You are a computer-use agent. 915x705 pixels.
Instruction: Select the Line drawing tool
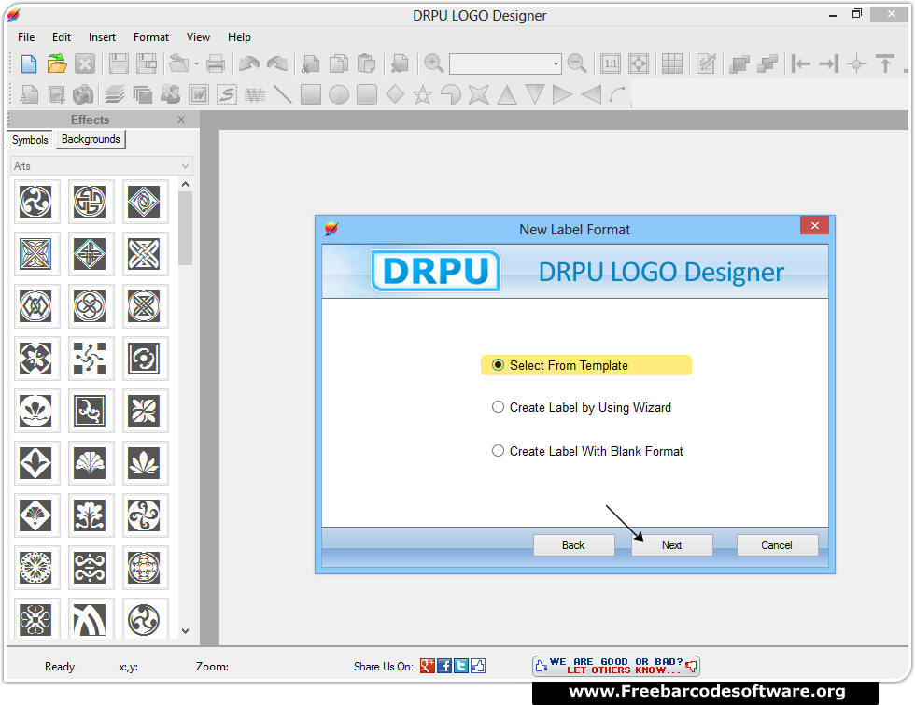click(282, 94)
